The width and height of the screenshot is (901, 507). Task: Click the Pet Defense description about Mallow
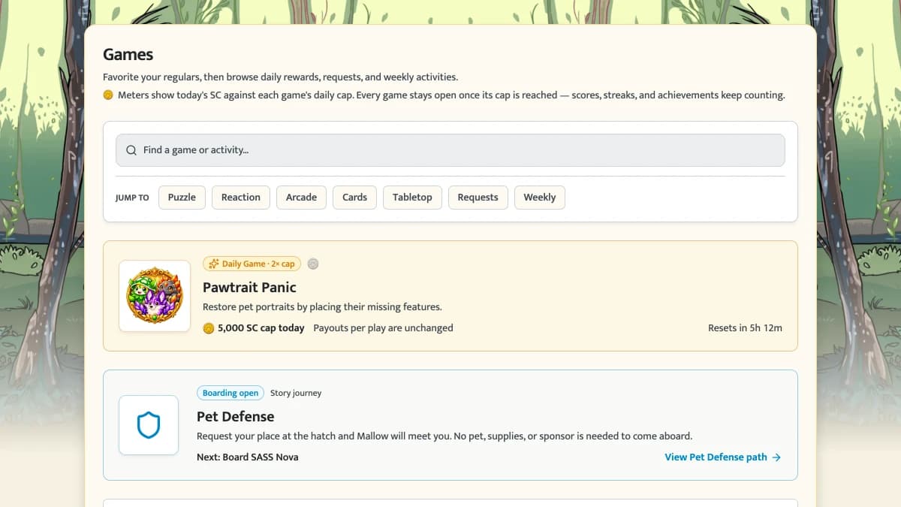point(444,436)
